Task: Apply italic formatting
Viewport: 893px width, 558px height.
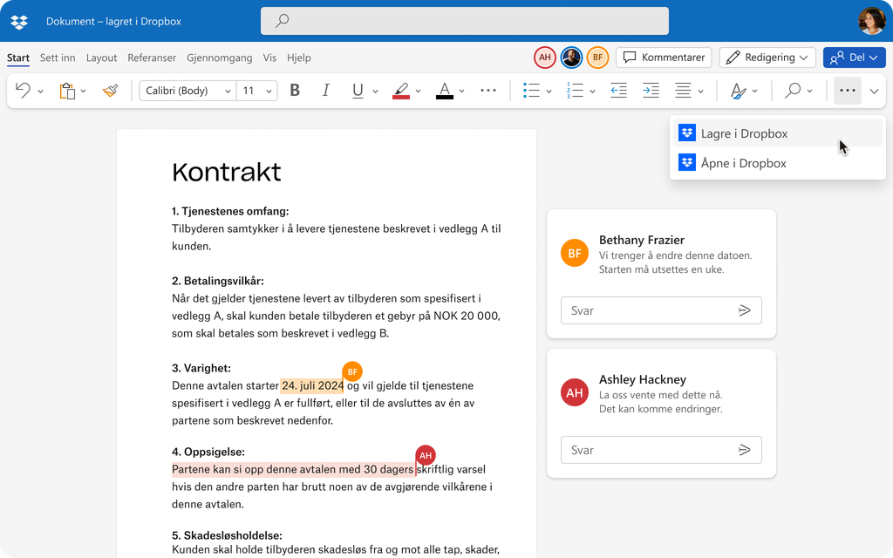Action: (x=325, y=90)
